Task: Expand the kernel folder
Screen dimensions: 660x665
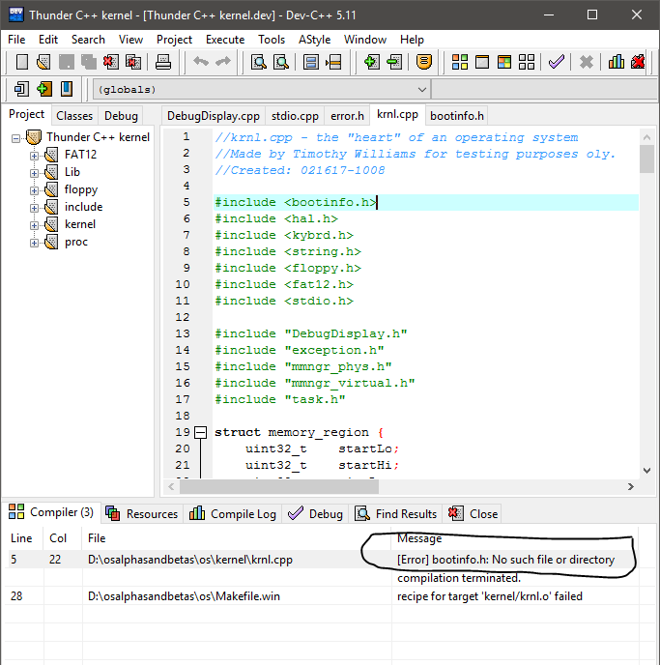Action: [x=34, y=225]
